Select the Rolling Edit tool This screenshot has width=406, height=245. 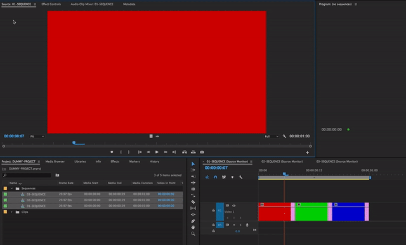click(193, 189)
